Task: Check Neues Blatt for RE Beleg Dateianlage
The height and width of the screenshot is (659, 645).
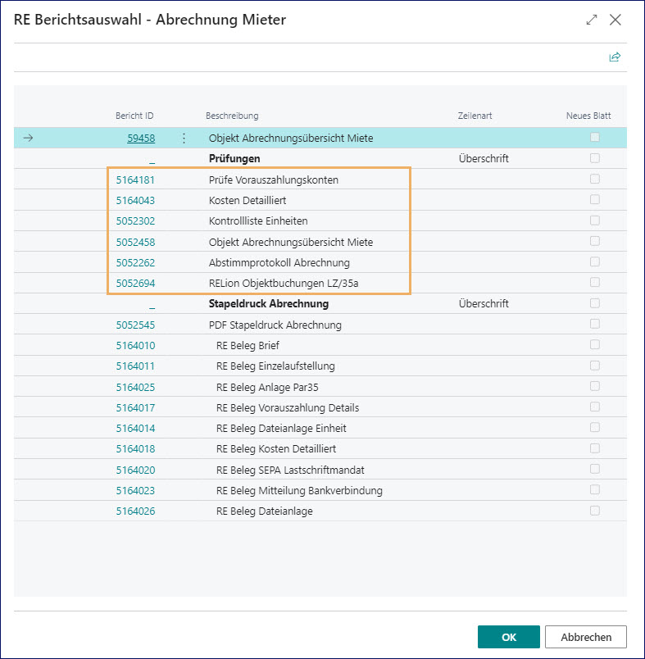Action: [x=595, y=511]
